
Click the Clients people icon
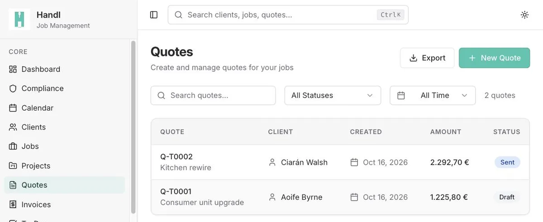coord(13,127)
